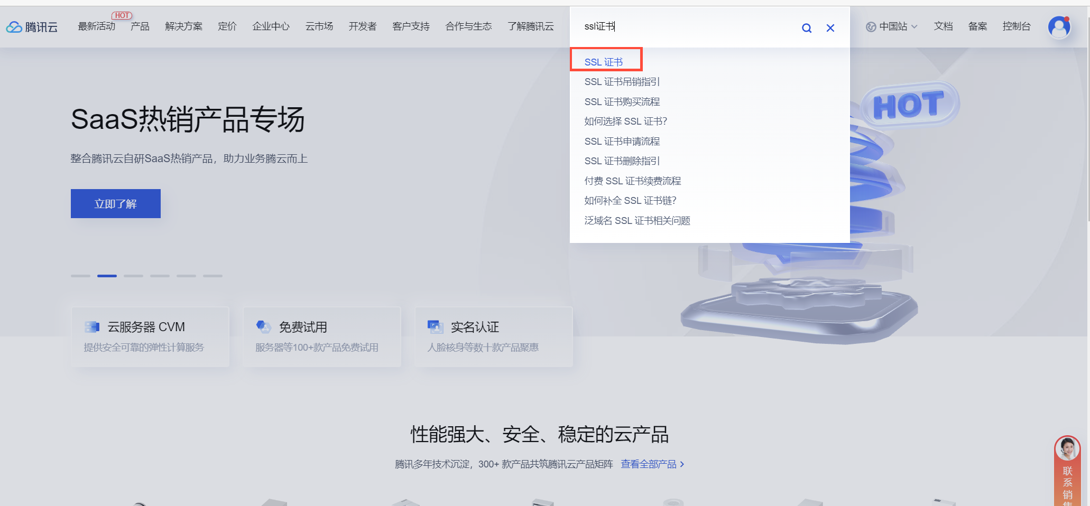
Task: Open the 客户支持 menu
Action: [x=411, y=26]
